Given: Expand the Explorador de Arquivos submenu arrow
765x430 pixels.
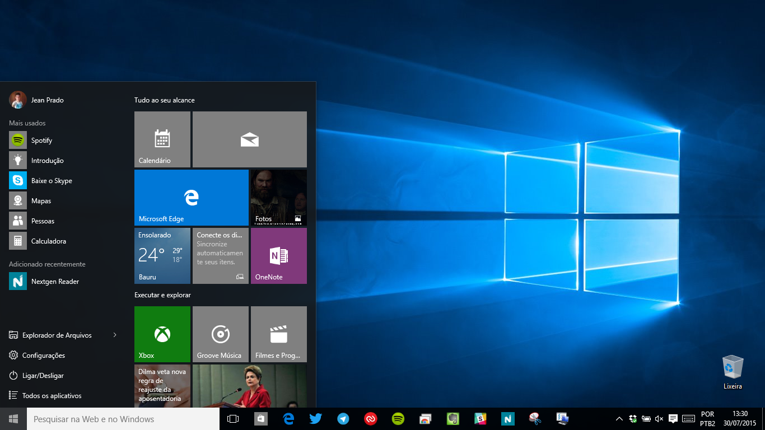Looking at the screenshot, I should coord(115,335).
